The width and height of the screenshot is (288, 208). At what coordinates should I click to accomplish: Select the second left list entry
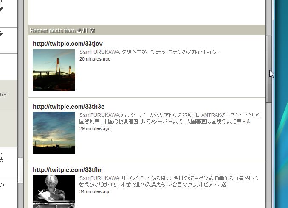coord(8,41)
